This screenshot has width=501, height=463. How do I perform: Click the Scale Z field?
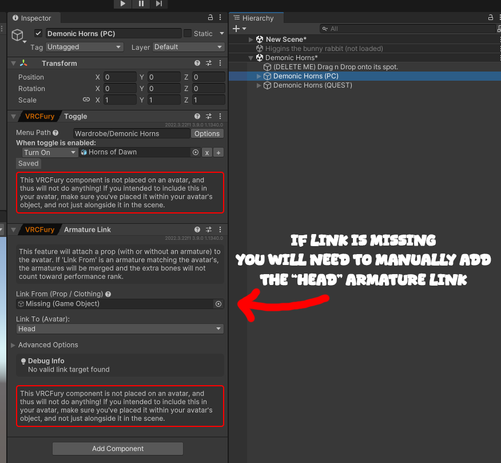(x=209, y=100)
